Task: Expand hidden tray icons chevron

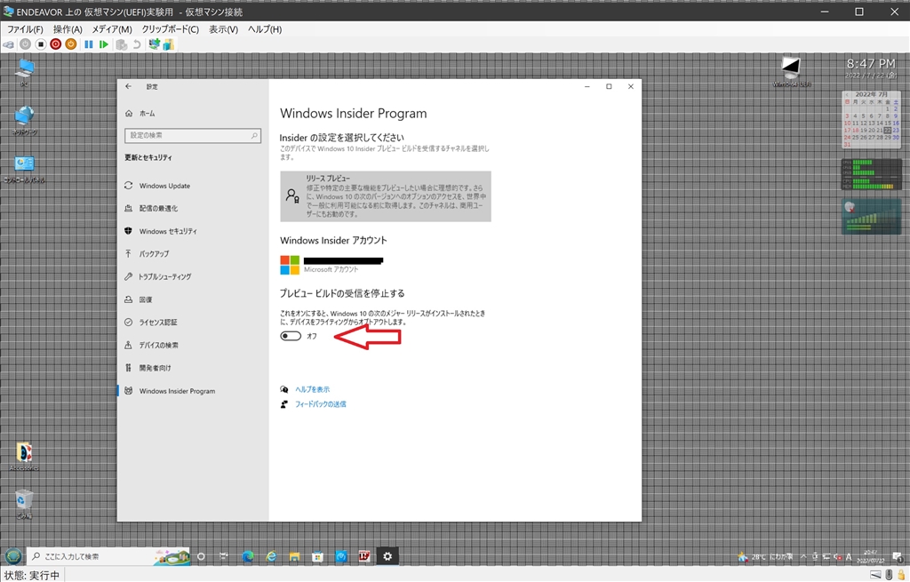Action: tap(803, 556)
